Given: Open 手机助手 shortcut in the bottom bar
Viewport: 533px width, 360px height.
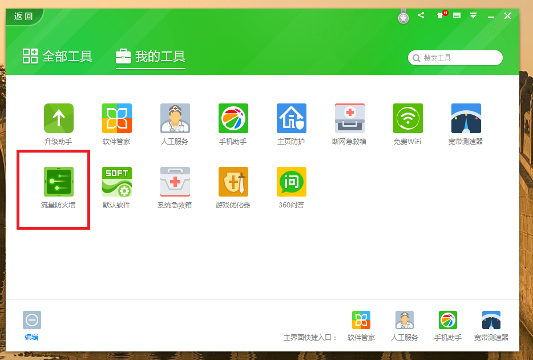Looking at the screenshot, I should click(x=447, y=320).
